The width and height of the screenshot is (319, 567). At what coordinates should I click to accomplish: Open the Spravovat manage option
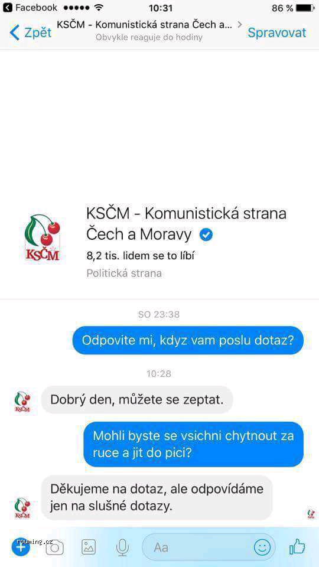point(276,32)
